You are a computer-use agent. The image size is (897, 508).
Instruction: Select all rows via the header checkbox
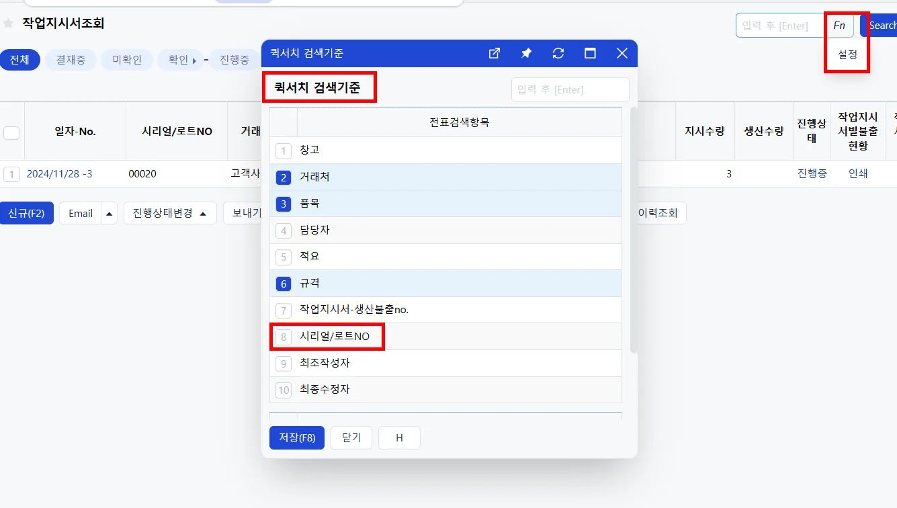coord(11,132)
